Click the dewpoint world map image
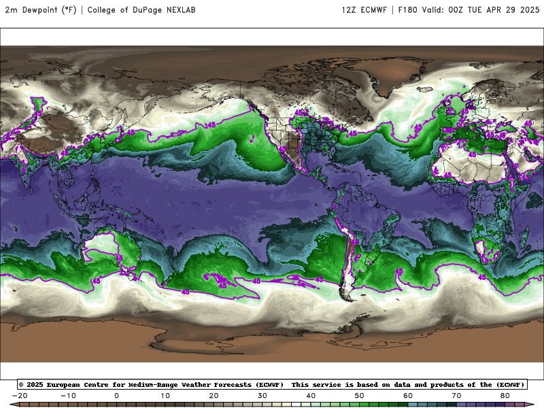This screenshot has width=544, height=408. 272,203
